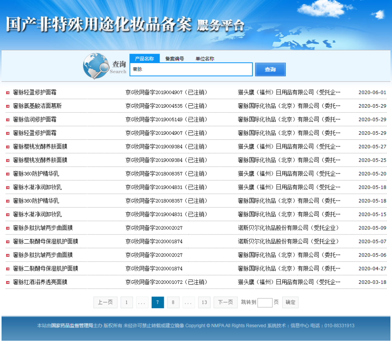Image resolution: width=392 pixels, height=352 pixels.
Task: Open 奢脉水凝净润卸妆乳 dated 2020-05-15
Action: coord(37,214)
